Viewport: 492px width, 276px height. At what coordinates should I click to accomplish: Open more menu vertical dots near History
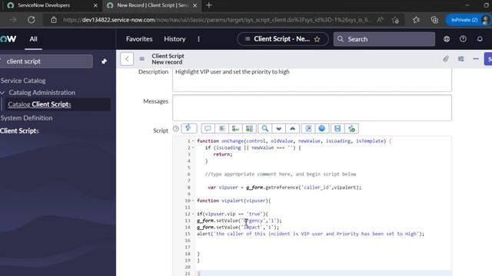point(198,39)
